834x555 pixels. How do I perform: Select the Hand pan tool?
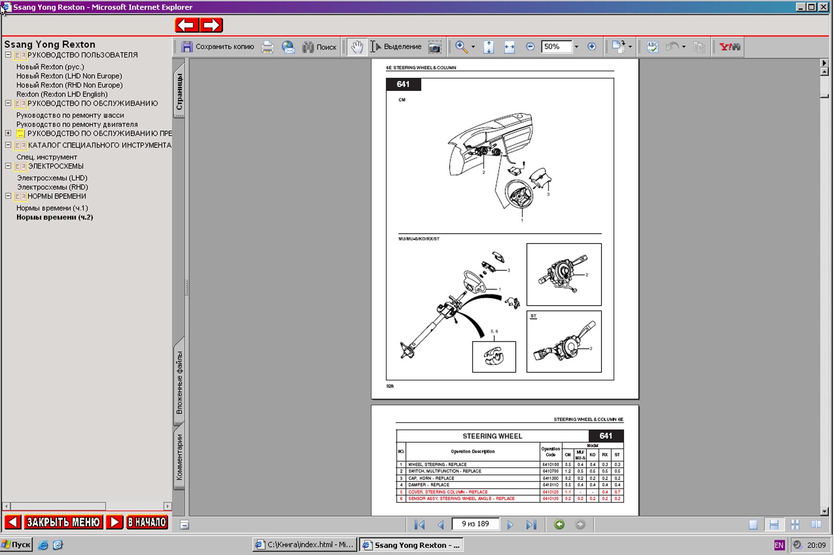pos(356,47)
